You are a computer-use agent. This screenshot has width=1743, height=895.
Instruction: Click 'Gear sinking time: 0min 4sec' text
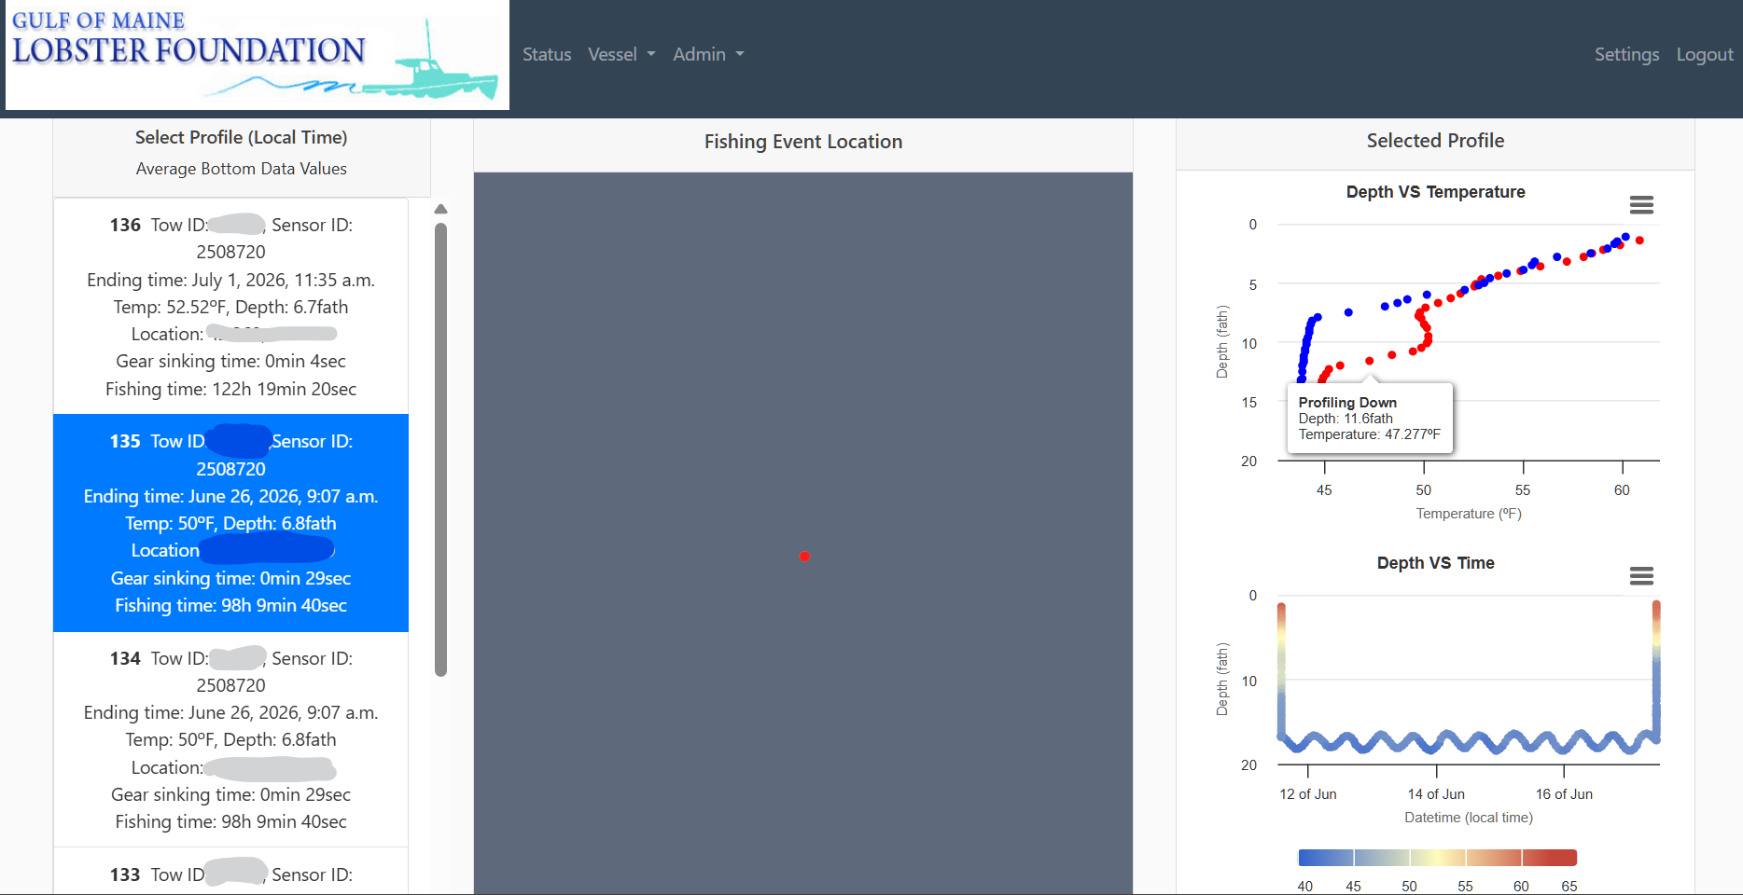(x=230, y=361)
